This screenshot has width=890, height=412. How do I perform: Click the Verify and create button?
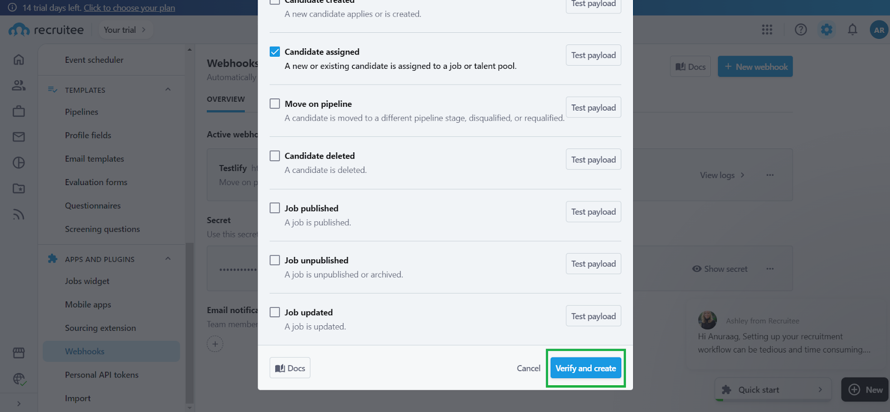click(586, 368)
